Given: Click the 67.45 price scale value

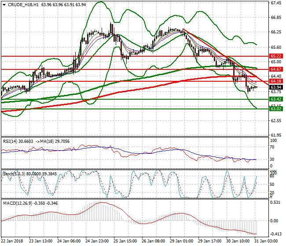Looking at the screenshot, I should [276, 3].
